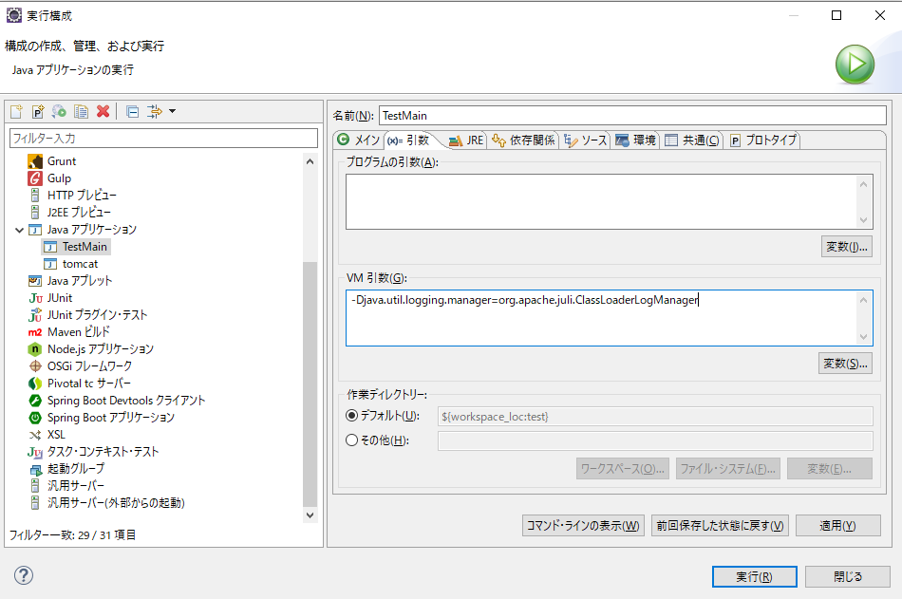The height and width of the screenshot is (599, 902).
Task: Select Spring Boot アプリケーション type
Action: click(110, 418)
